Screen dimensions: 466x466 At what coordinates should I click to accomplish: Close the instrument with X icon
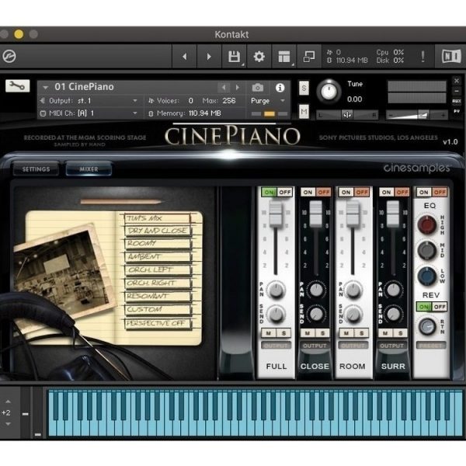pos(457,81)
